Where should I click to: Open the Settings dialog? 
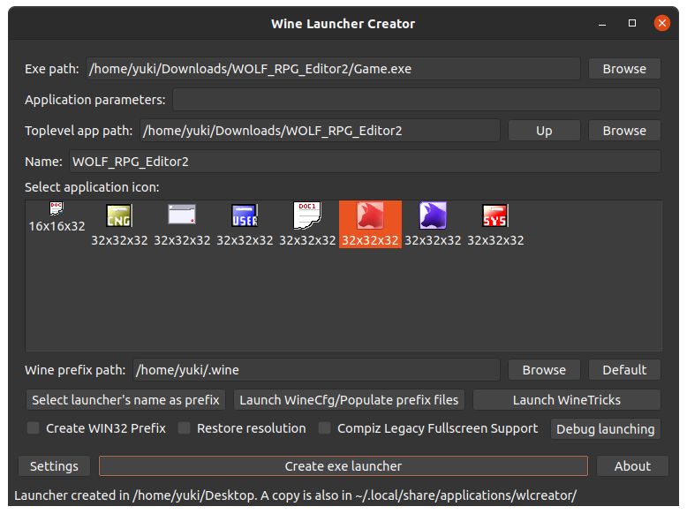(55, 465)
